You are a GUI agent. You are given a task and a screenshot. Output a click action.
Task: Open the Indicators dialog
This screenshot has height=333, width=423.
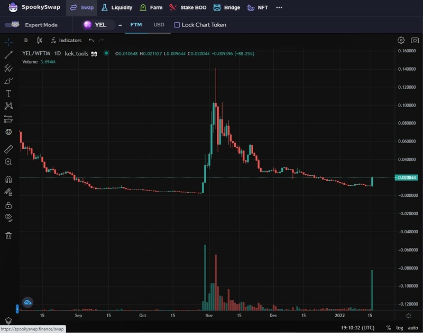67,41
